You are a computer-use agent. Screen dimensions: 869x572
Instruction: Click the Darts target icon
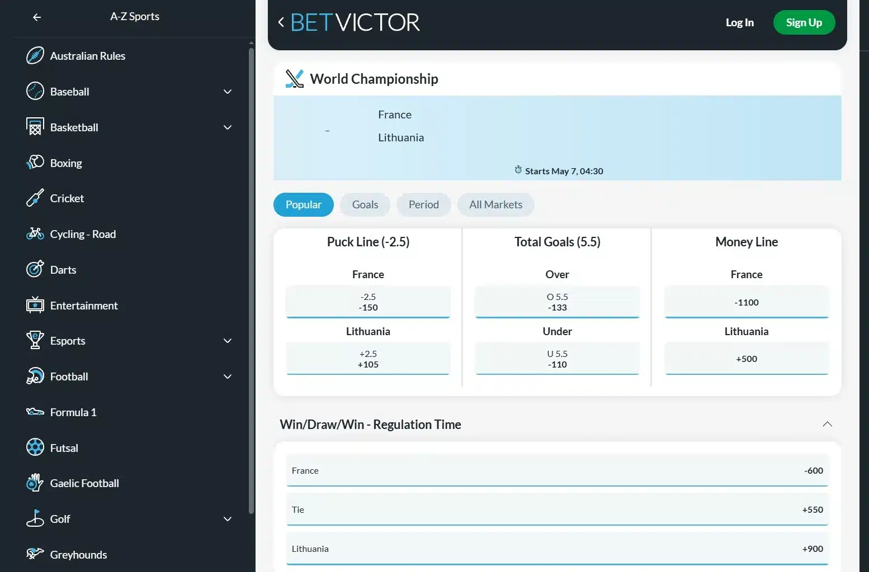(35, 269)
